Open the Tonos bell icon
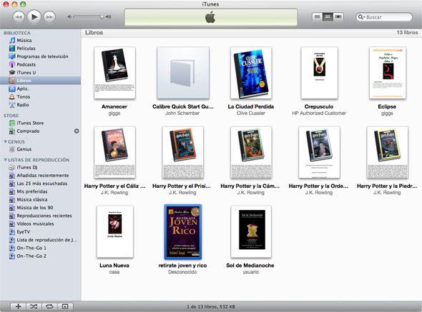The width and height of the screenshot is (422, 312). point(12,97)
